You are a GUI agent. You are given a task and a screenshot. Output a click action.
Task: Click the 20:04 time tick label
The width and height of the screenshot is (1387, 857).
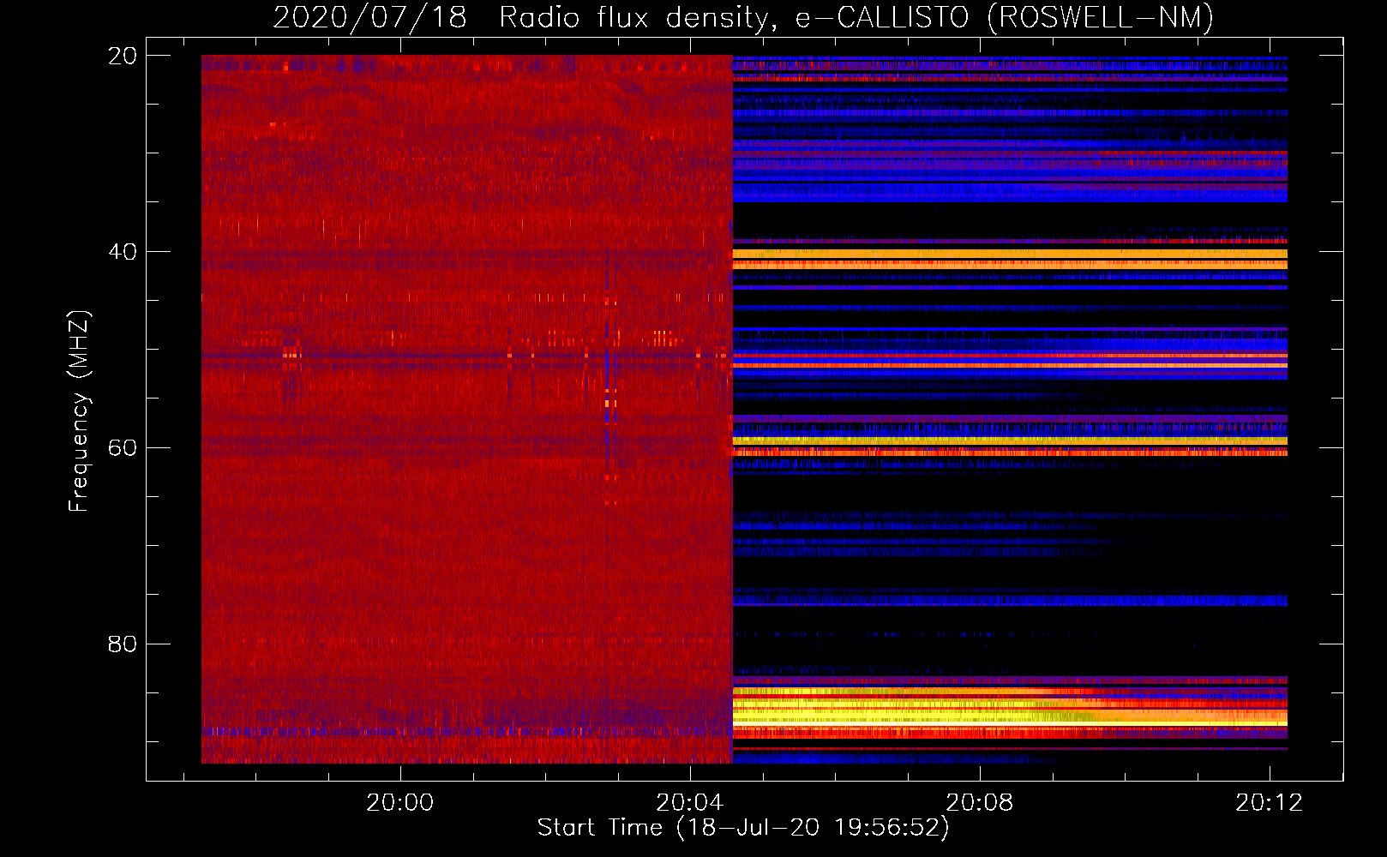(690, 802)
